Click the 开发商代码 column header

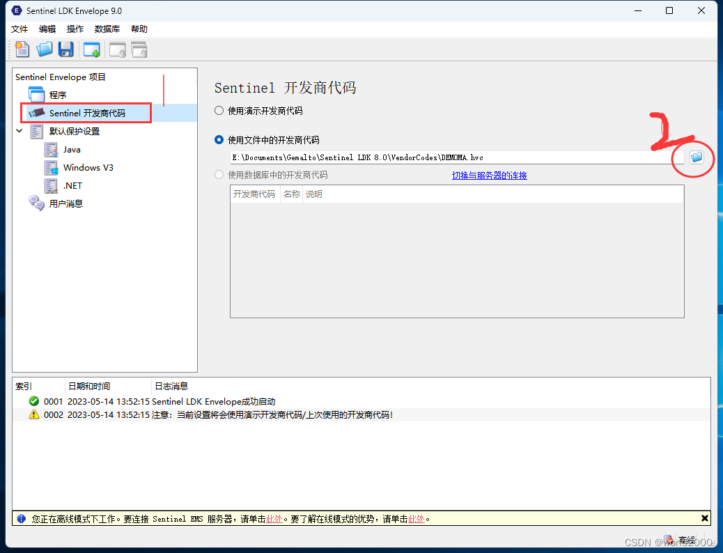(254, 194)
